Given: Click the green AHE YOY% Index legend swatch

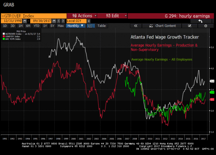Looking at the screenshot, I should pos(4,39).
